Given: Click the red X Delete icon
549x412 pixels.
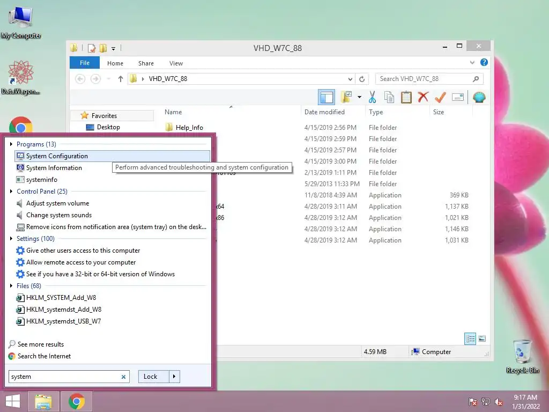Looking at the screenshot, I should [x=423, y=97].
